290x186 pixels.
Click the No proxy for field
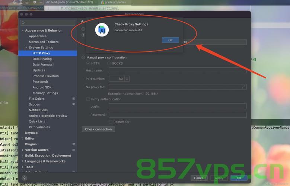[178, 87]
